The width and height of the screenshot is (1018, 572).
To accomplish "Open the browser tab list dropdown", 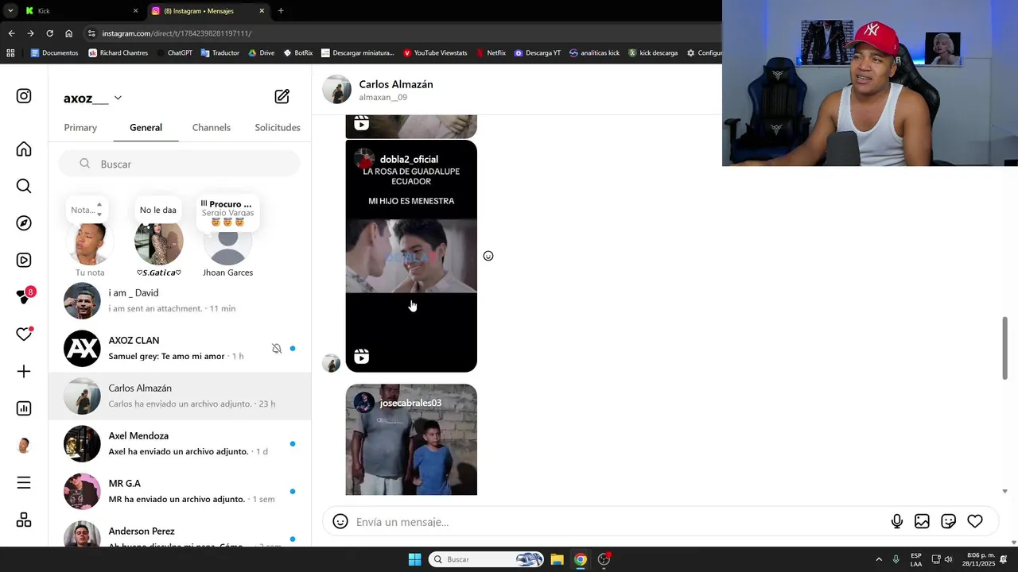I will tap(10, 10).
